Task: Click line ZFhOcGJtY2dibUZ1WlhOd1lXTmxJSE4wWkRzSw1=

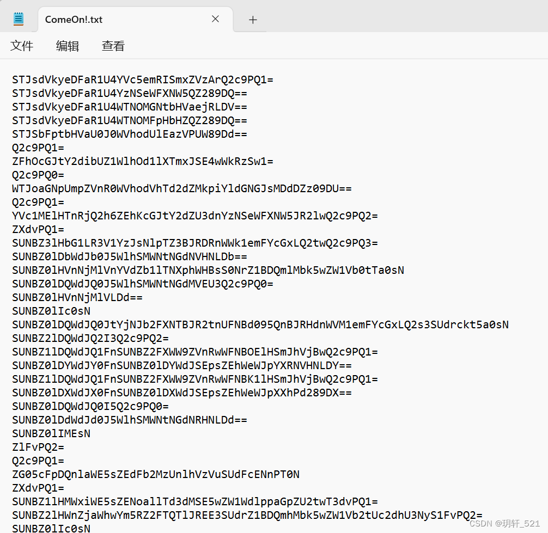Action: point(143,161)
